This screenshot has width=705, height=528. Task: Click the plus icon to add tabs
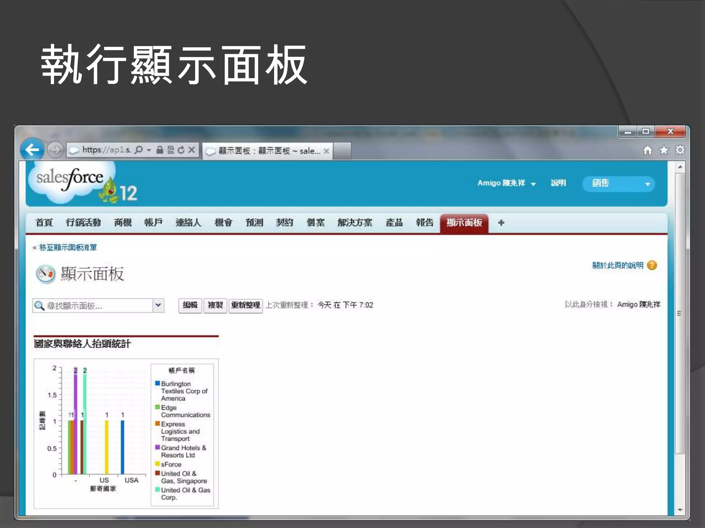coord(501,223)
